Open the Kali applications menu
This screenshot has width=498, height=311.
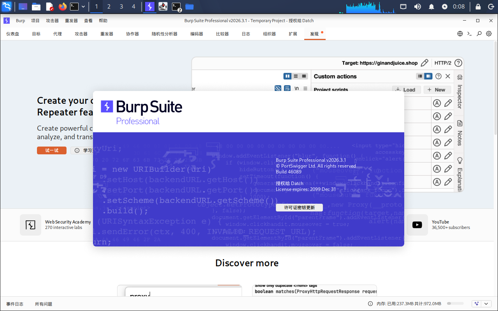pyautogui.click(x=7, y=6)
